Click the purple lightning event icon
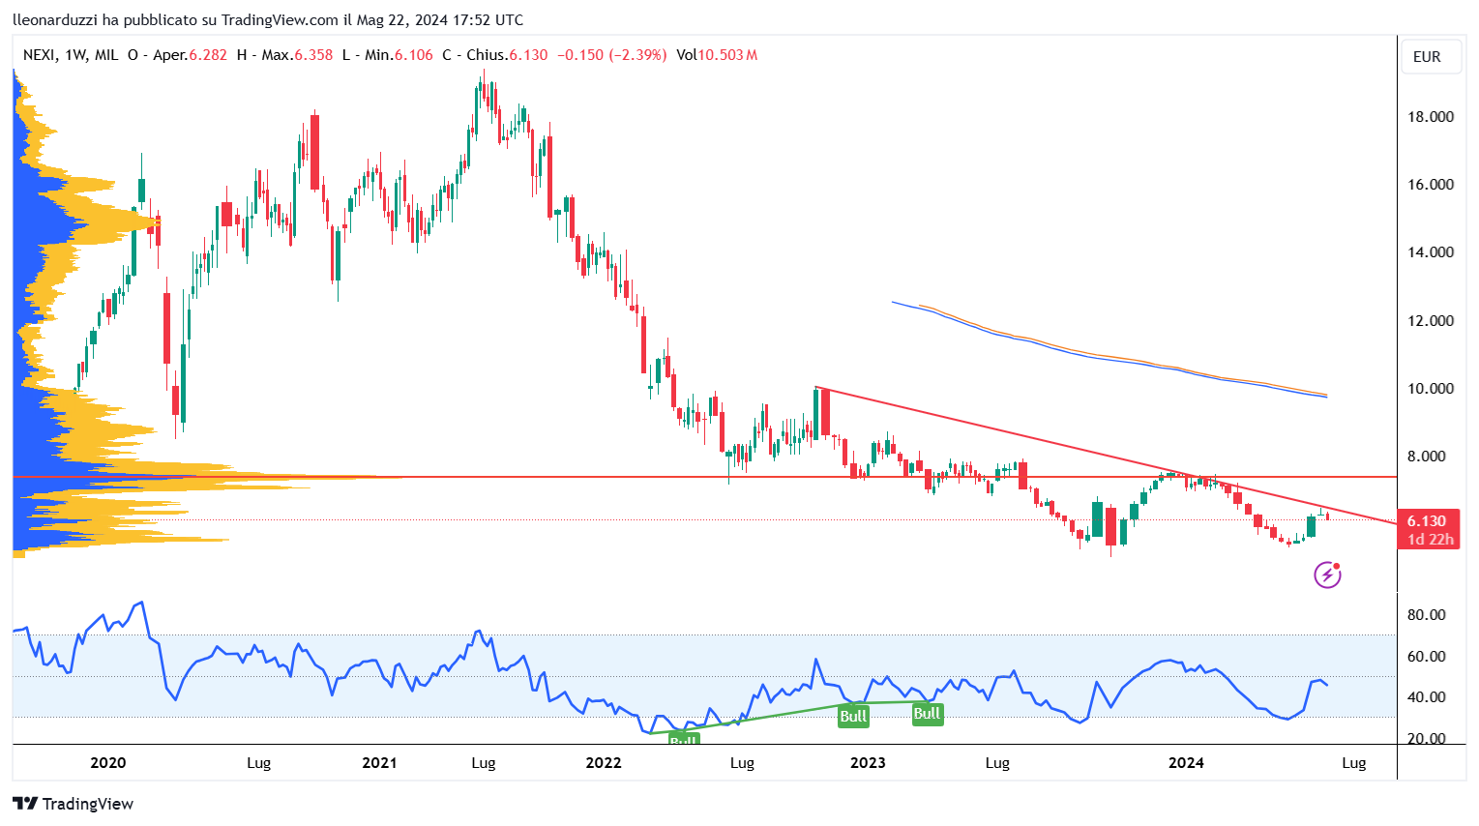This screenshot has width=1479, height=826. pos(1327,575)
